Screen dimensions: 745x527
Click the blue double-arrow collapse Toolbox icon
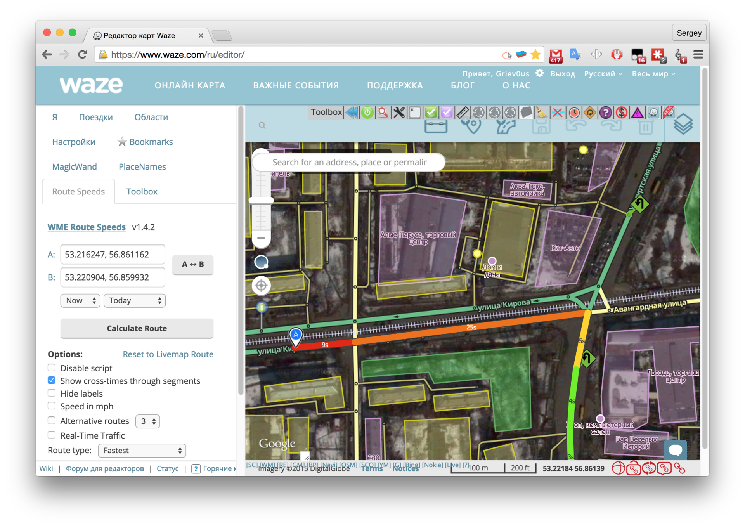[x=352, y=113]
